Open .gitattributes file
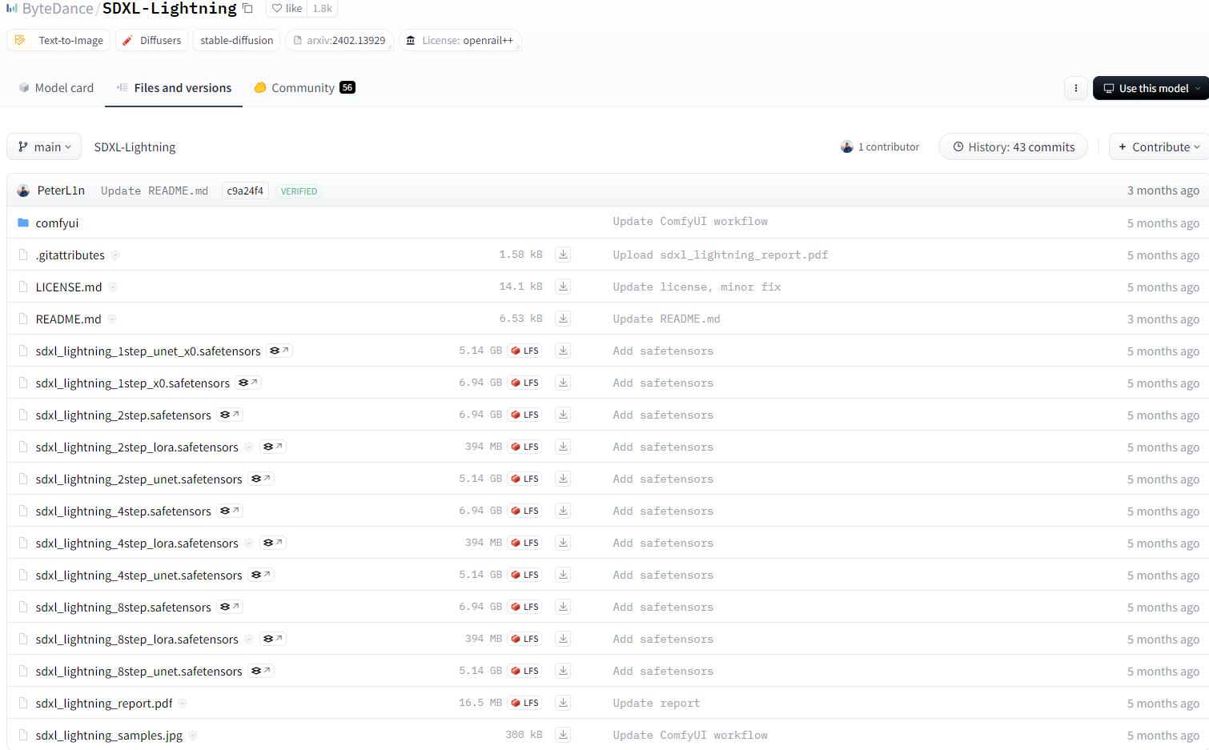Viewport: 1209px width, 750px height. pos(70,255)
